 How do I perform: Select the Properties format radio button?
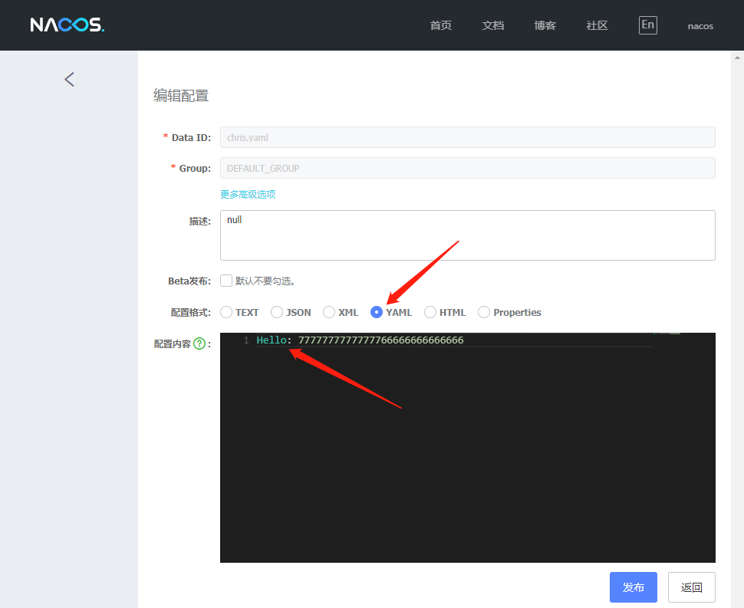[x=484, y=312]
